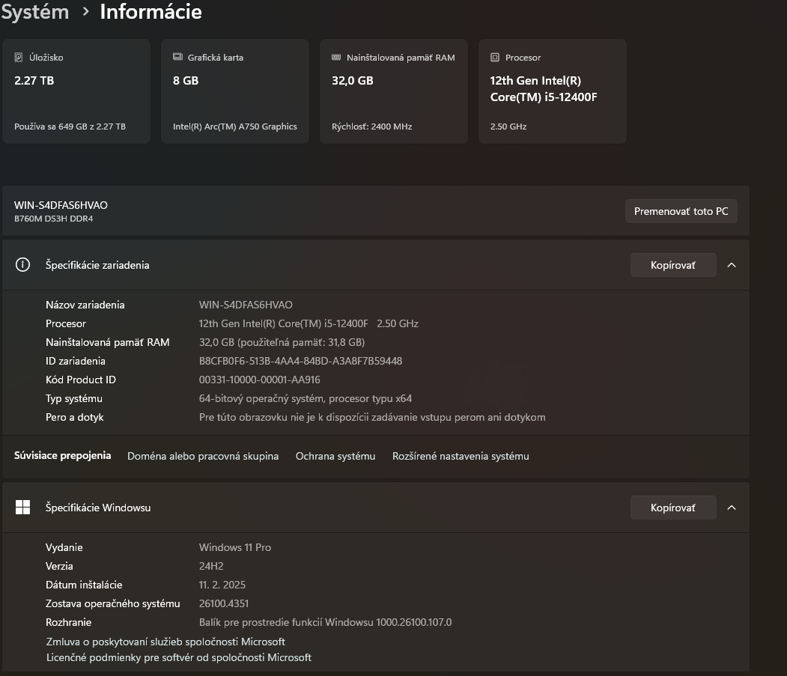Click the RAM icon beside Nainštalovaná pamäť RAM
The height and width of the screenshot is (676, 787).
[x=336, y=57]
